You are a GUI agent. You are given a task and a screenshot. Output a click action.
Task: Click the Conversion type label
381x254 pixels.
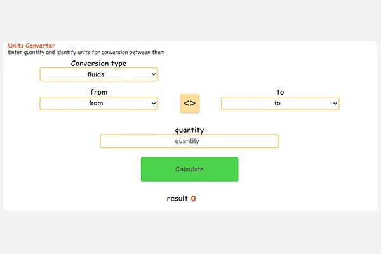(98, 63)
